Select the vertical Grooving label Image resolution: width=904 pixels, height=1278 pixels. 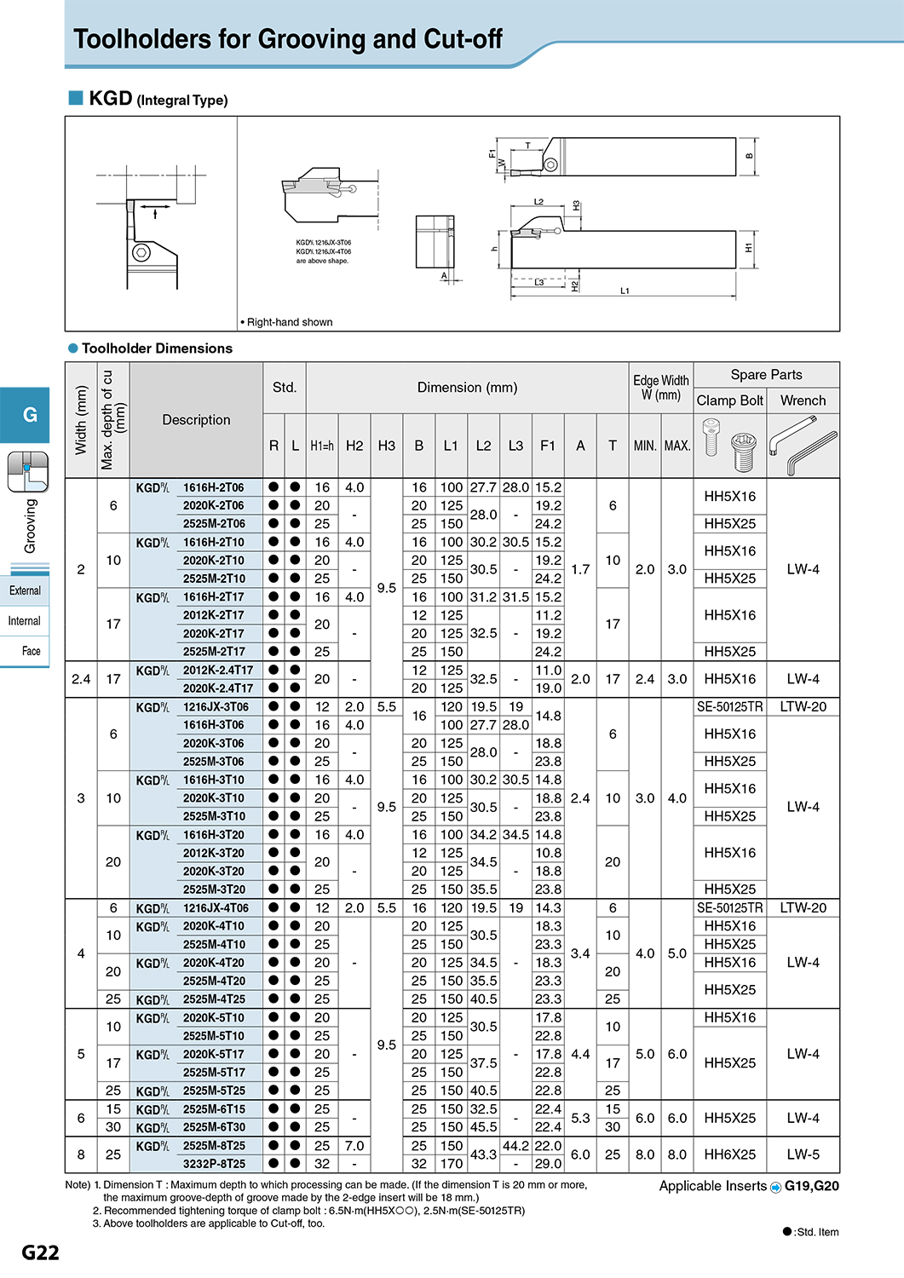click(x=30, y=526)
